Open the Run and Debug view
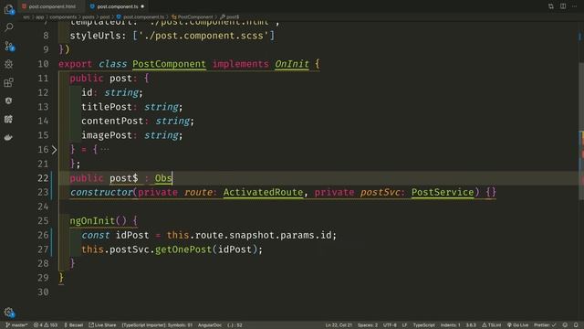 point(9,64)
